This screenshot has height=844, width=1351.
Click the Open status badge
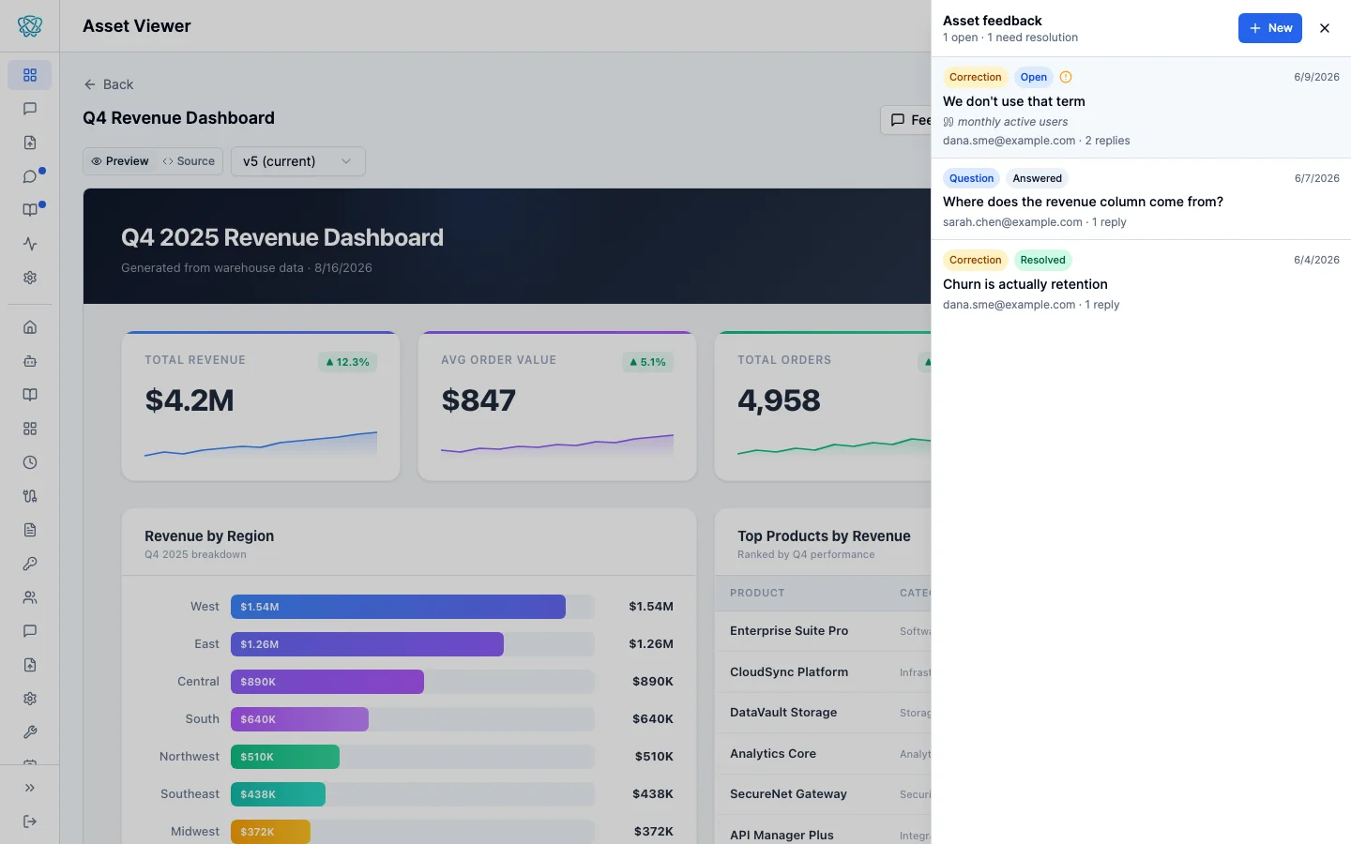[x=1034, y=77]
